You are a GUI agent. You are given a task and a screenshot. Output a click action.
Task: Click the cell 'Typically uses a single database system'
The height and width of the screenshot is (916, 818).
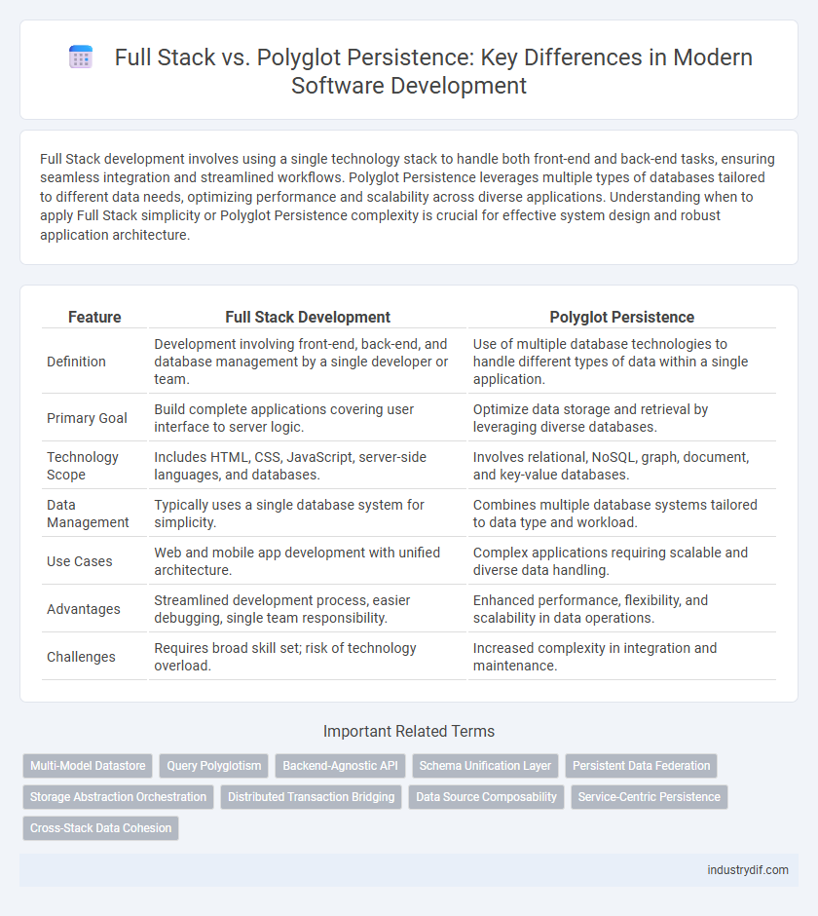pyautogui.click(x=308, y=514)
